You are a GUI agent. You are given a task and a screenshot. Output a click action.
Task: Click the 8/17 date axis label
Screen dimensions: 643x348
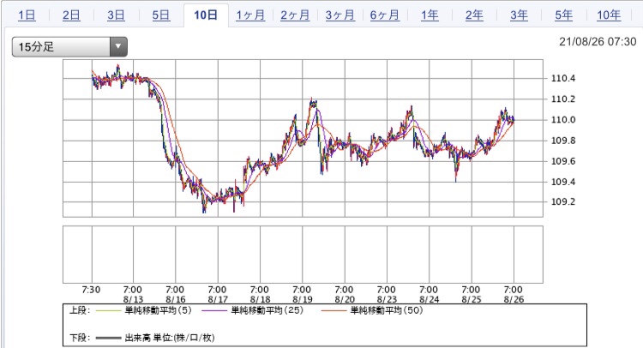218,299
